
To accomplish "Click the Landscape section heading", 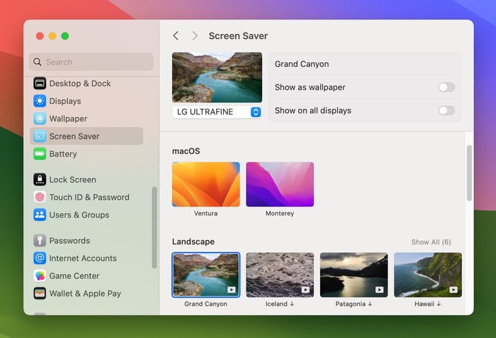I will 193,242.
